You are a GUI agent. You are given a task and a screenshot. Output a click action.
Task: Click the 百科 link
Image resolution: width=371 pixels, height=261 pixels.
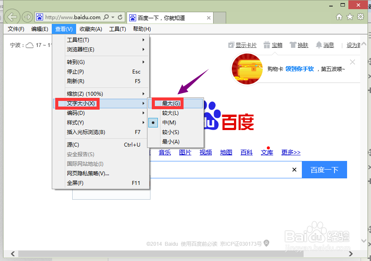247,152
